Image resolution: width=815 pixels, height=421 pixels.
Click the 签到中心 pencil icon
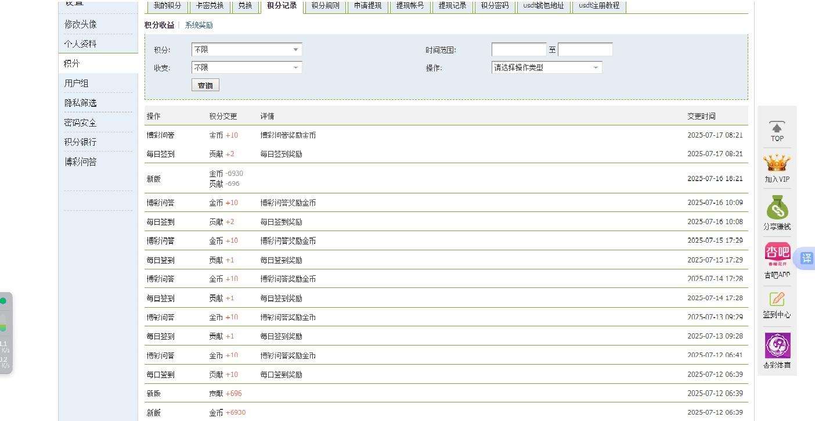point(777,299)
